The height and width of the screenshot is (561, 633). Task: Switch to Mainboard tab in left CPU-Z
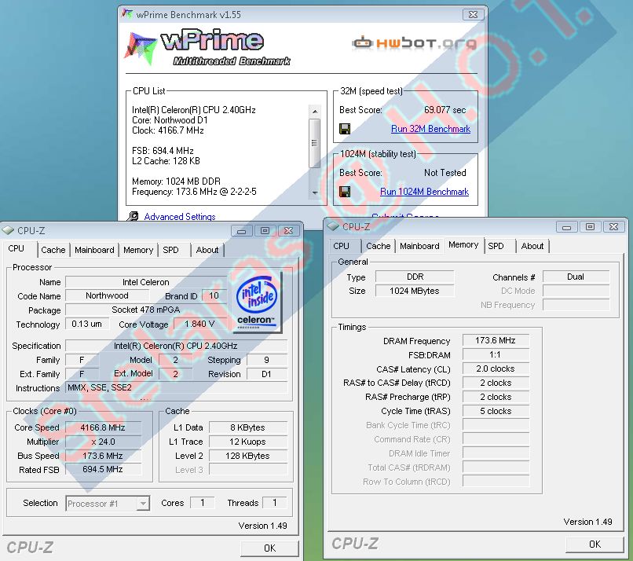(94, 250)
